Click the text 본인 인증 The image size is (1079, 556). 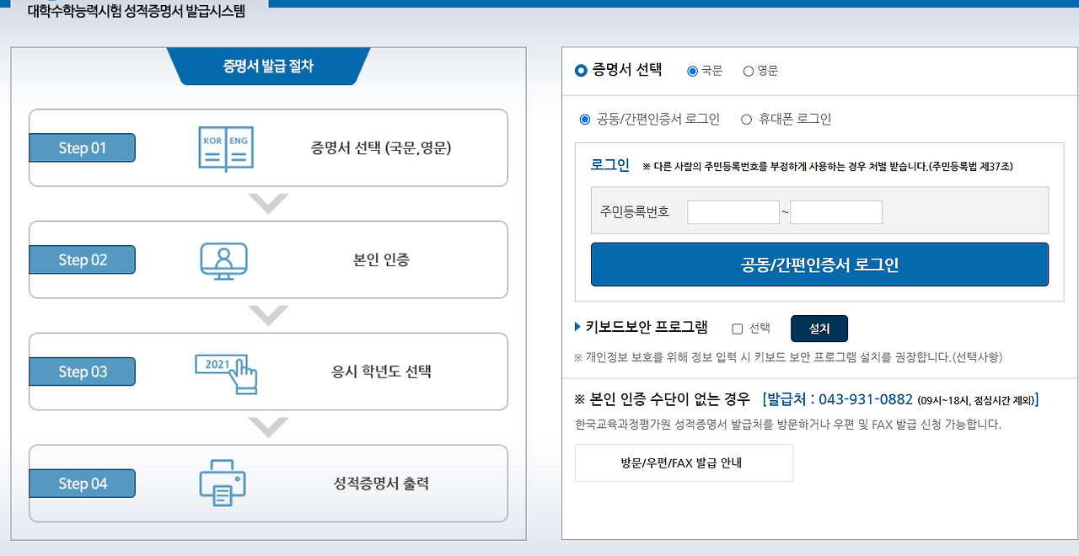click(x=381, y=260)
